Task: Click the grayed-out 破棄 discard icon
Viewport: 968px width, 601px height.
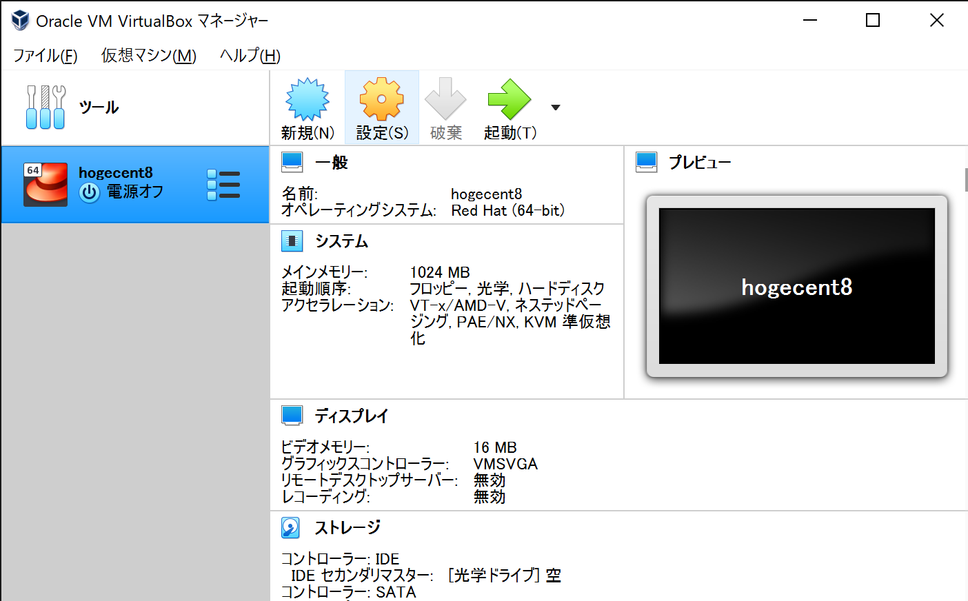Action: [x=445, y=100]
